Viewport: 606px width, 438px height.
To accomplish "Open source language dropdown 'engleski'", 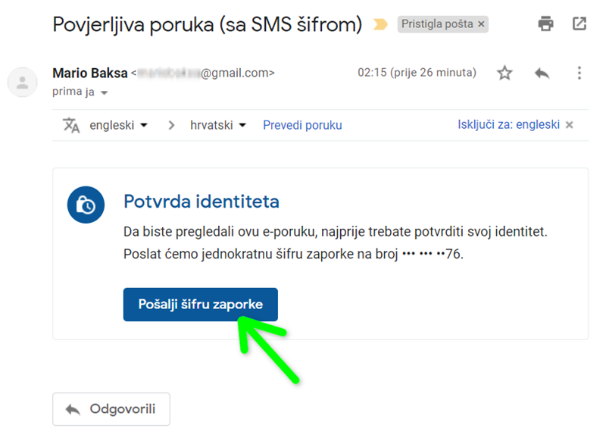I will (x=118, y=125).
